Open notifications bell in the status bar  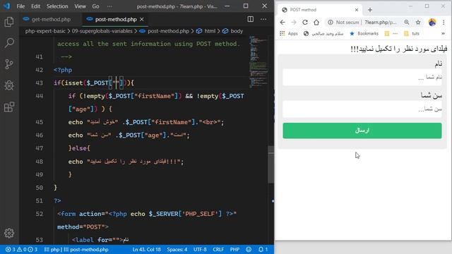tap(263, 249)
